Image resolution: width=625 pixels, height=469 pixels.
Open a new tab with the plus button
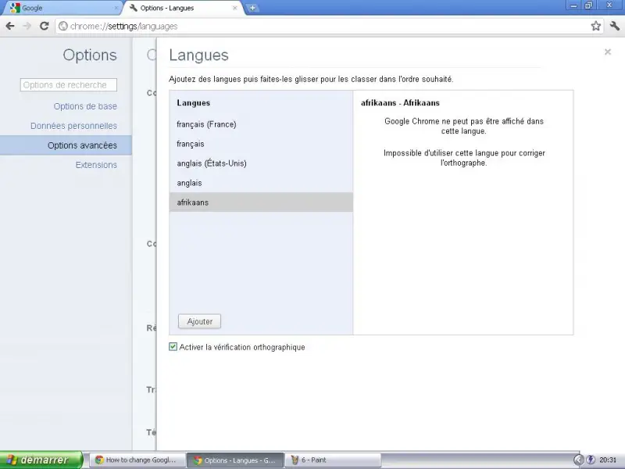pos(252,8)
